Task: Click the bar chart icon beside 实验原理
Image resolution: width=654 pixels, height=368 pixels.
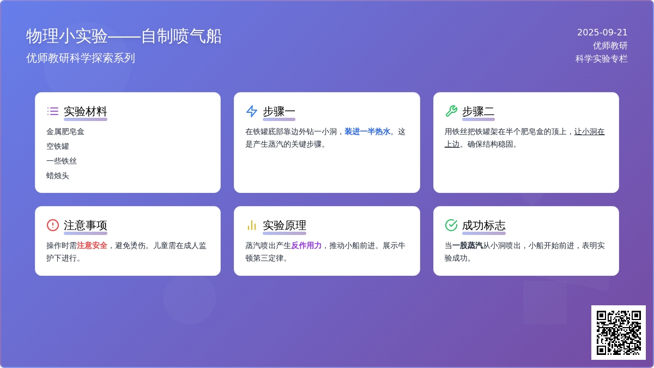Action: point(252,225)
